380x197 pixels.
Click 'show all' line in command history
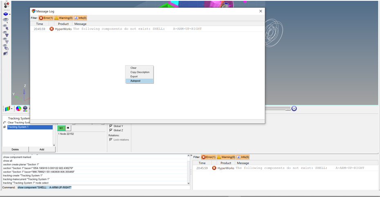[7, 161]
